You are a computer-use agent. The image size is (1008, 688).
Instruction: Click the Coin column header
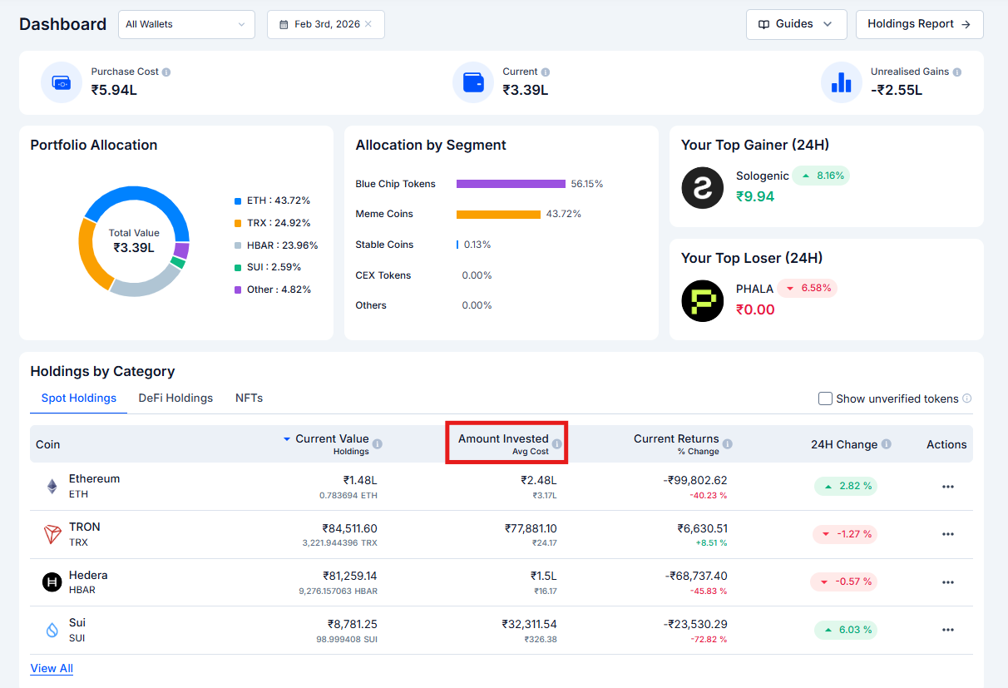point(48,444)
